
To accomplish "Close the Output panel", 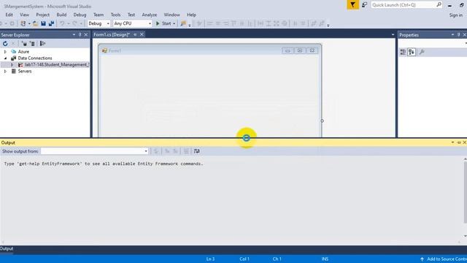I will (464, 142).
